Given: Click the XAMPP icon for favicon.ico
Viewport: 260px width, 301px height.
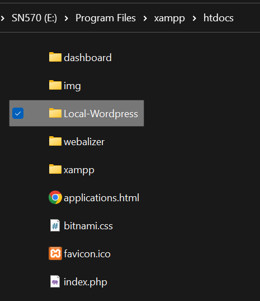Looking at the screenshot, I should click(55, 253).
